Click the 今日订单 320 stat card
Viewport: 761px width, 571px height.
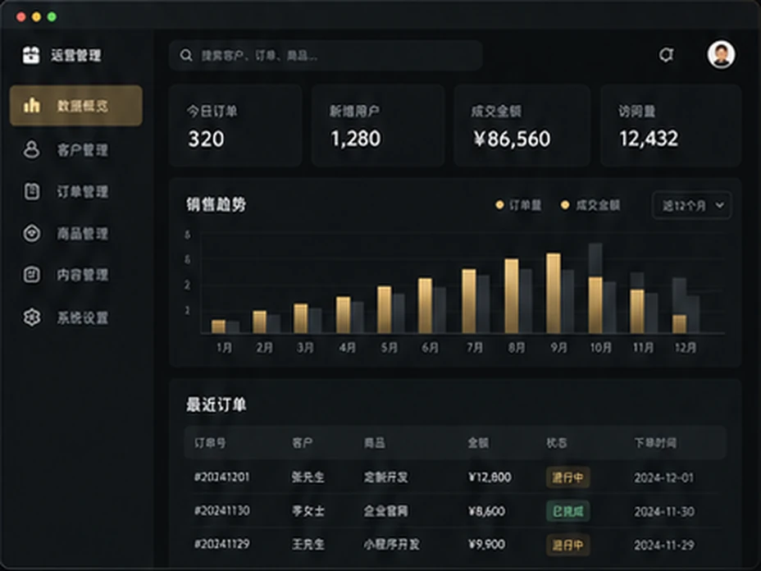pyautogui.click(x=235, y=126)
